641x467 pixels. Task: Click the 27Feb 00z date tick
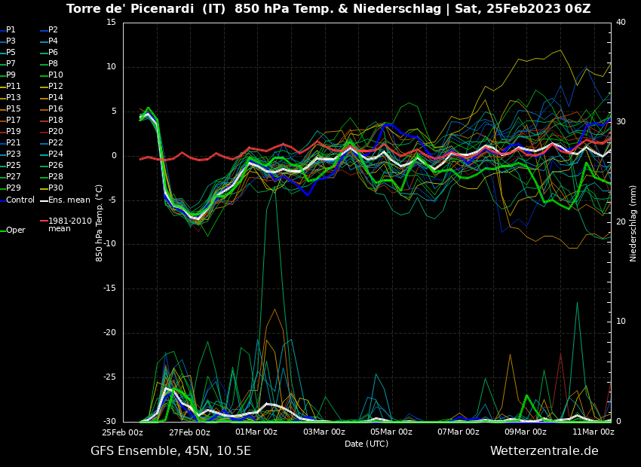tap(189, 432)
